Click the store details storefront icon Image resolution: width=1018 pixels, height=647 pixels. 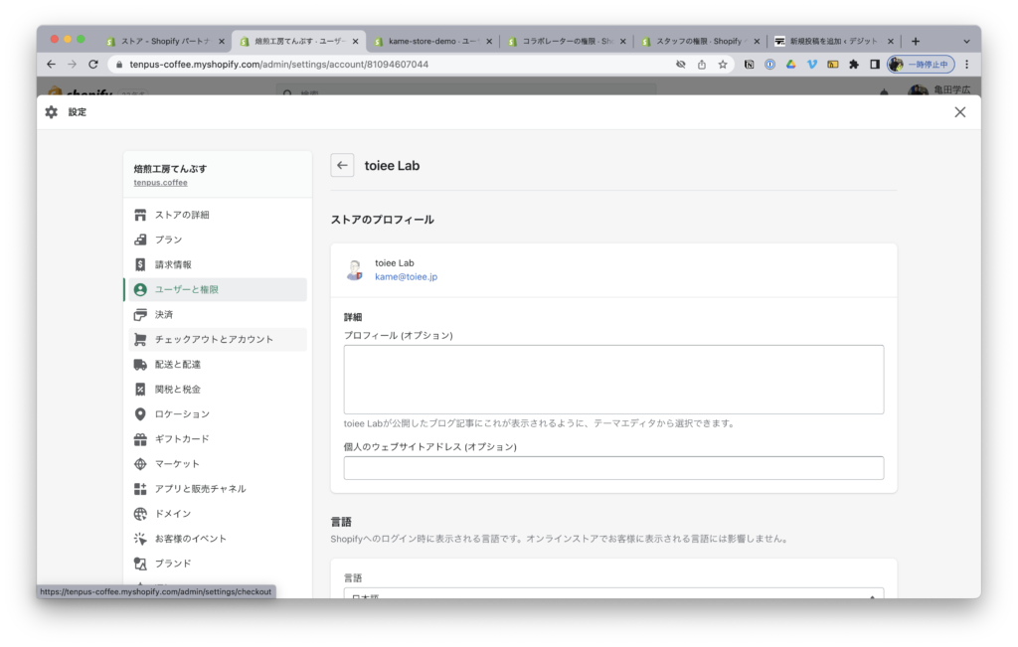(140, 215)
